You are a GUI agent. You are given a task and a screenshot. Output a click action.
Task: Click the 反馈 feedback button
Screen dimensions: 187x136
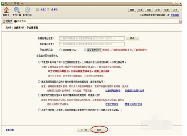(158, 10)
